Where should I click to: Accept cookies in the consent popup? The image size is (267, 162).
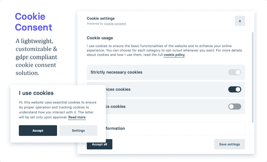(x=38, y=130)
